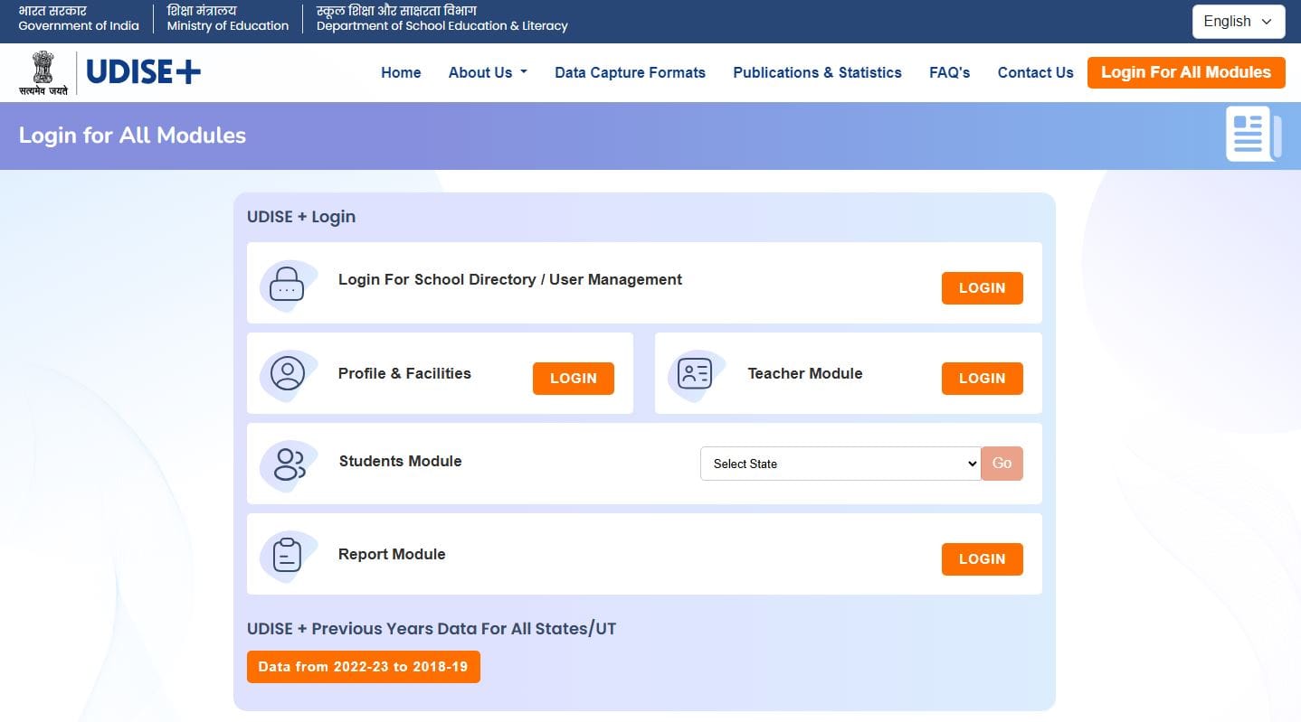Click the Report Module label
The image size is (1301, 722).
[x=392, y=554]
